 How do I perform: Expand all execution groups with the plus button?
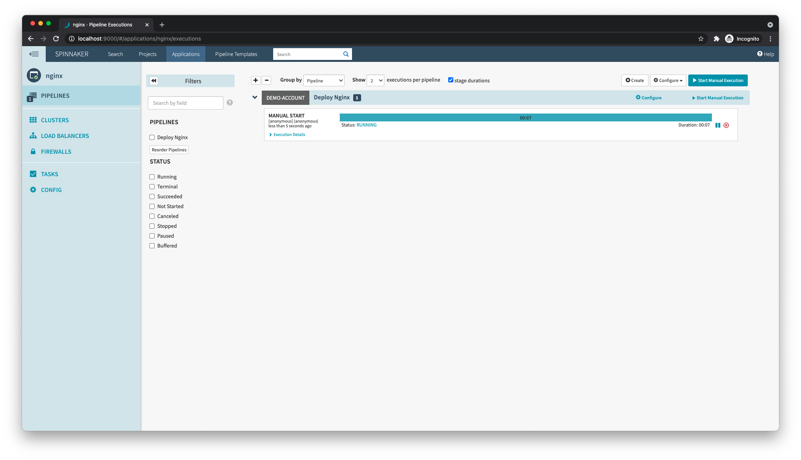click(255, 80)
